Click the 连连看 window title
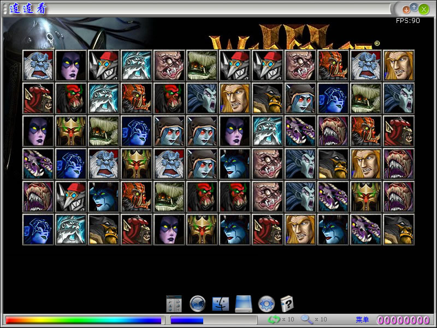The width and height of the screenshot is (437, 328). pyautogui.click(x=28, y=9)
